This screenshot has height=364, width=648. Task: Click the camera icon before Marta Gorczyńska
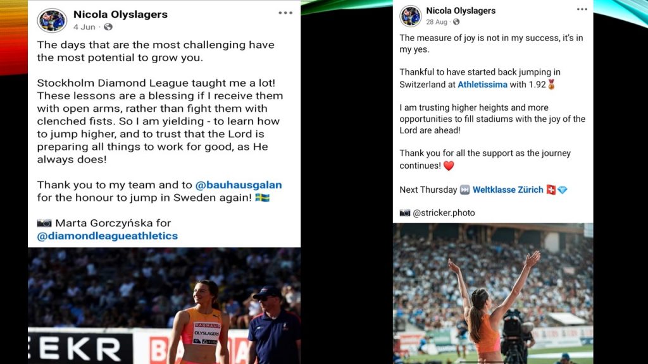click(x=44, y=223)
